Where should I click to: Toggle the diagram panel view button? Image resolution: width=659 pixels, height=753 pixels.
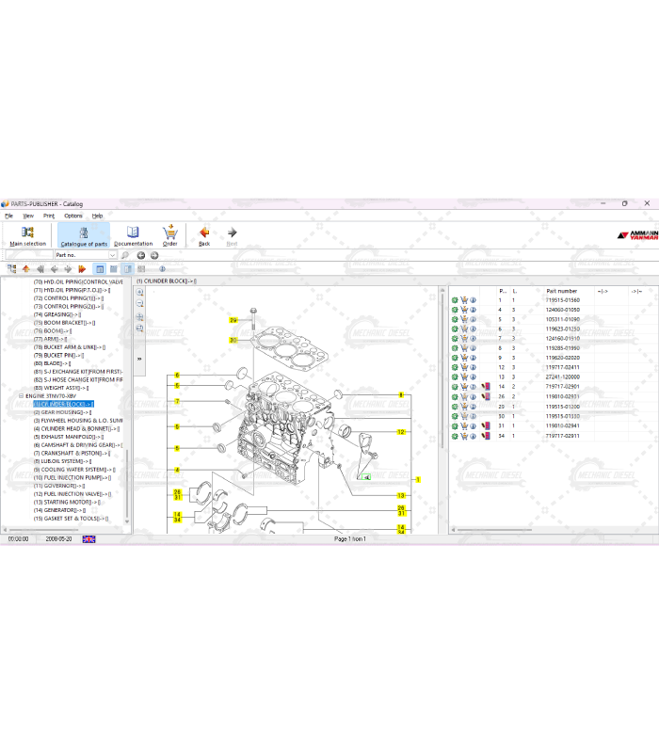pyautogui.click(x=113, y=269)
